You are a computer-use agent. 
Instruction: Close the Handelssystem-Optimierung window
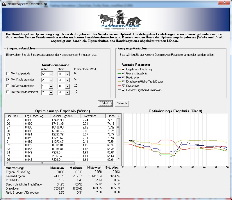click(224, 3)
